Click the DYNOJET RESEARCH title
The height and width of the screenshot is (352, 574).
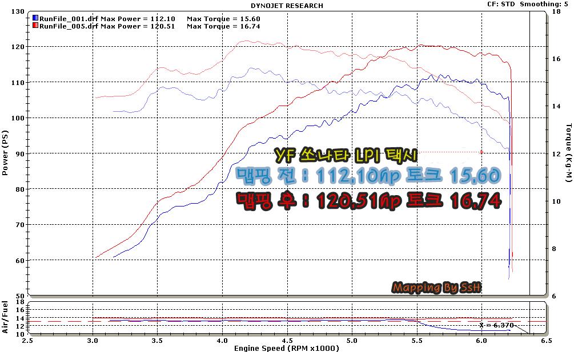[287, 6]
